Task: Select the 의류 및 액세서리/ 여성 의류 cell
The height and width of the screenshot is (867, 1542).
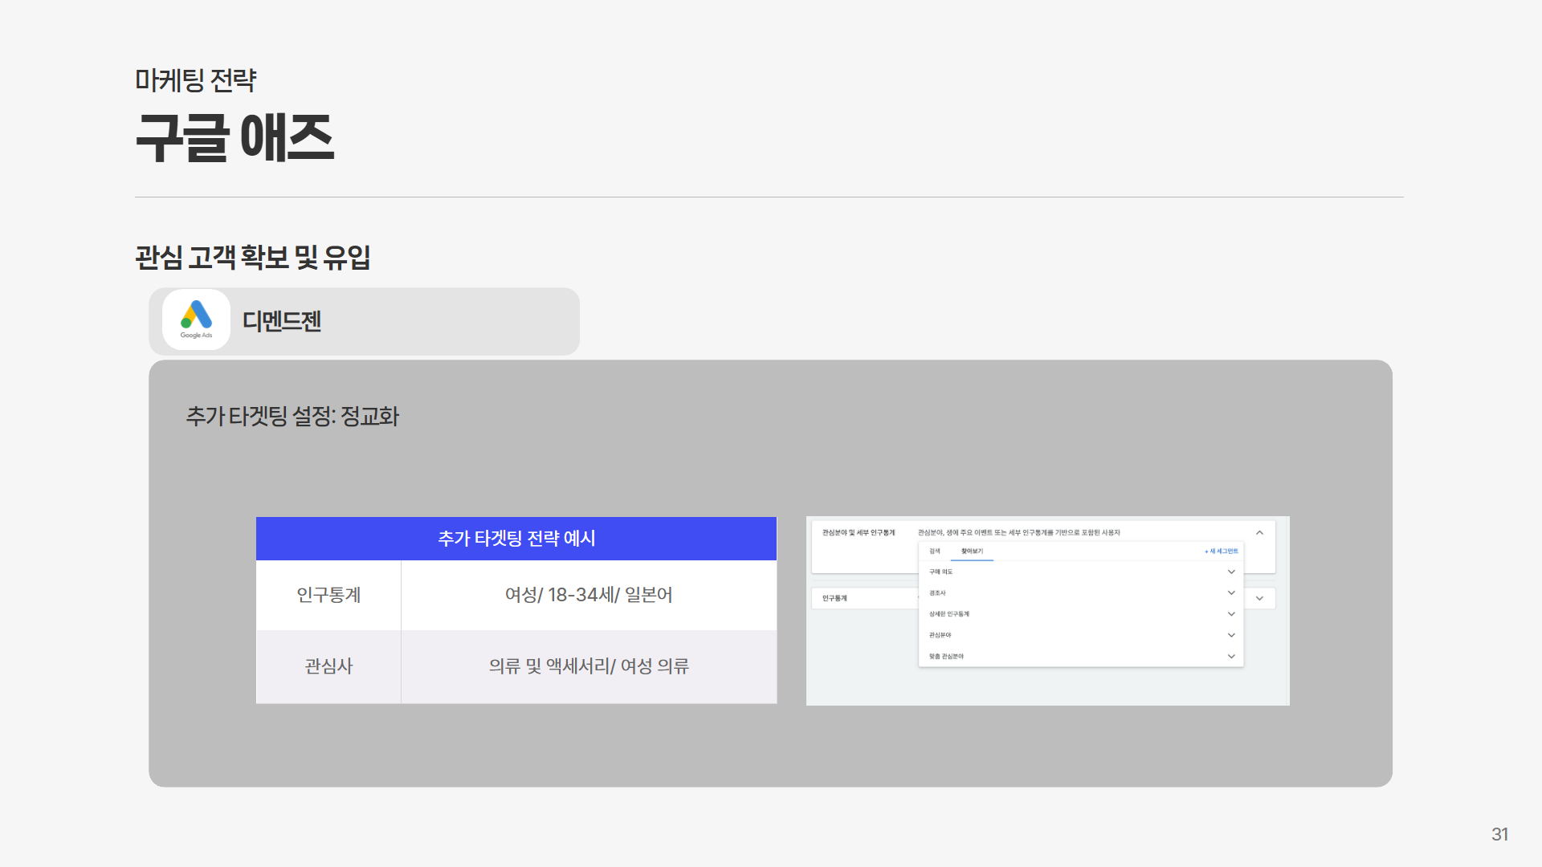Action: (589, 666)
